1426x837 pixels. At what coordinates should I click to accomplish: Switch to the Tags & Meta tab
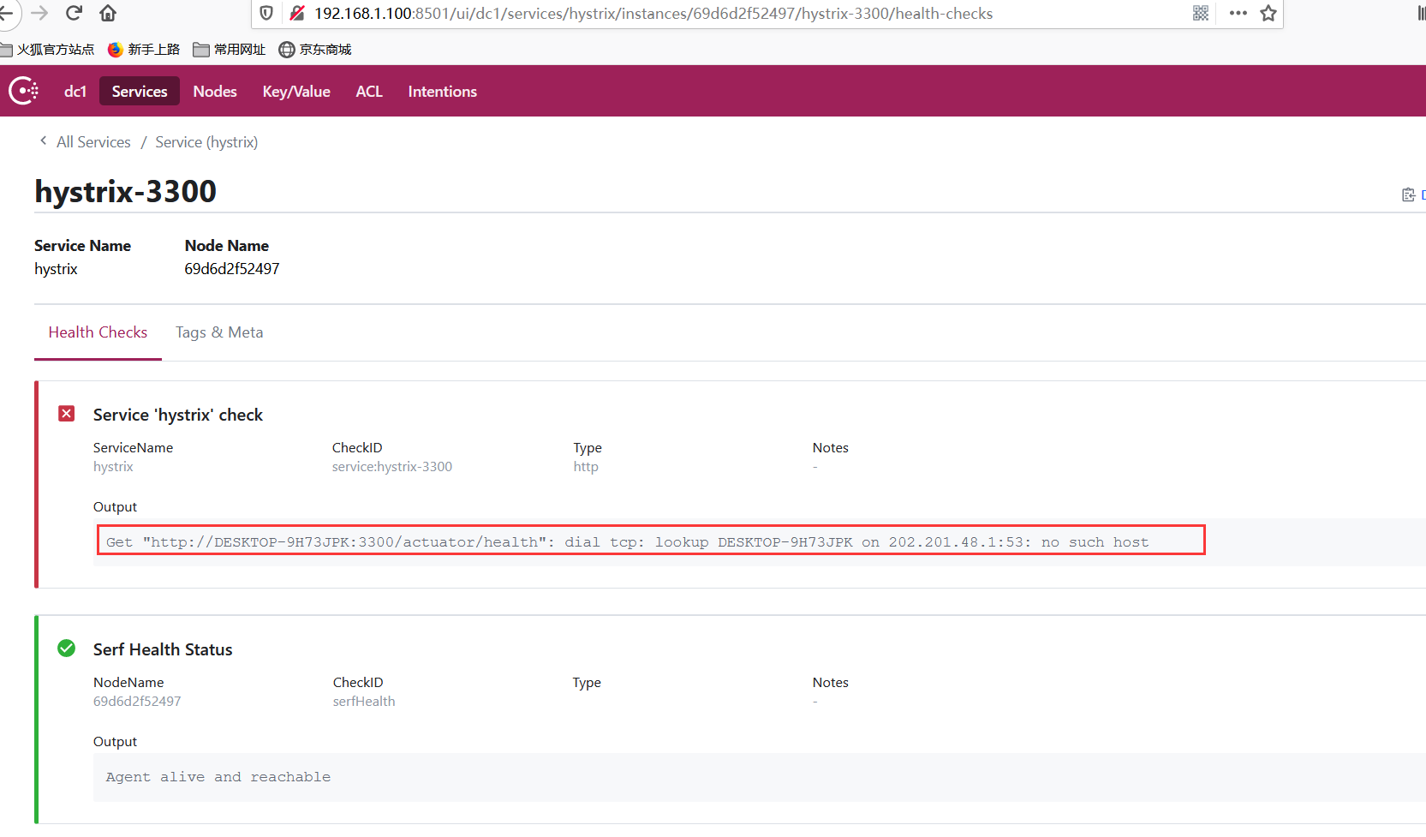[x=218, y=332]
